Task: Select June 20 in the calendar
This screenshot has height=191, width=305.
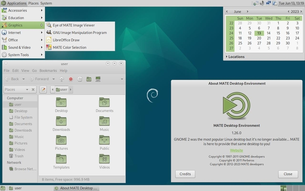Action: [x=259, y=38]
